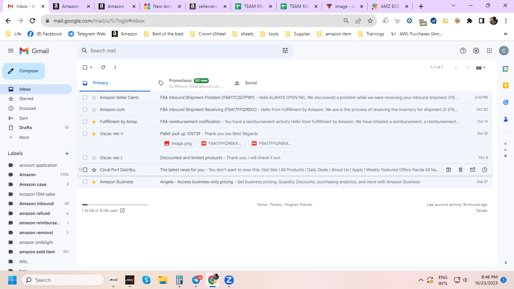Viewport: 514px width, 289px height.
Task: Show more bookmarks overflow chevron
Action: 505,34
